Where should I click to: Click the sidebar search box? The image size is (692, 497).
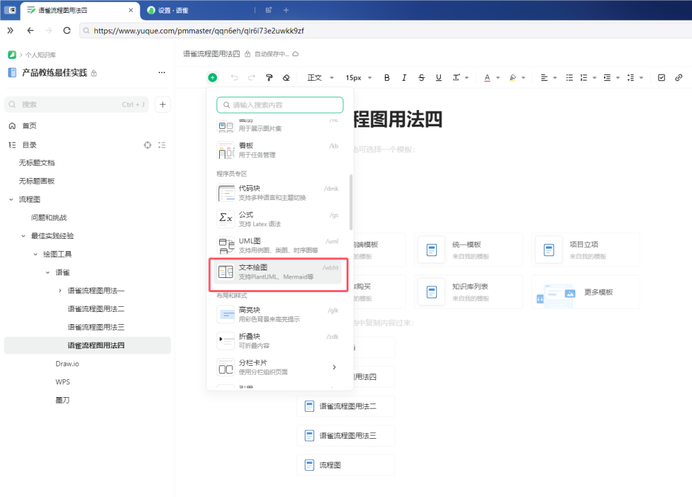click(76, 104)
